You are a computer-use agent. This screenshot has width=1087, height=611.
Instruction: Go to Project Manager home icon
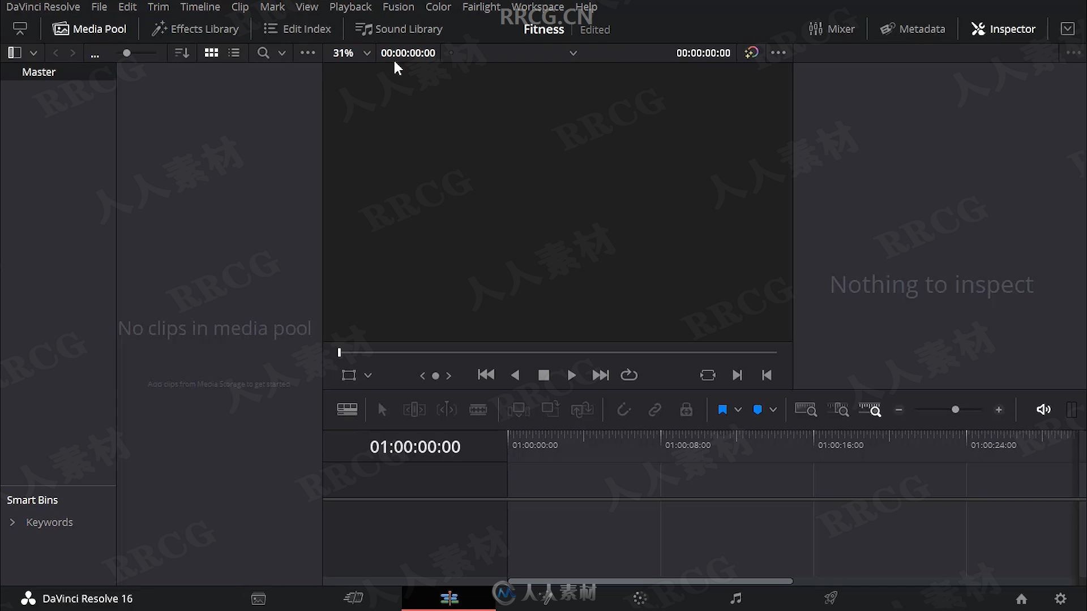pos(1021,599)
